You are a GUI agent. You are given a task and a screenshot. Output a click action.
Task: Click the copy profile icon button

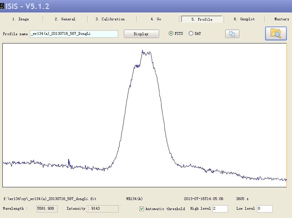click(232, 34)
